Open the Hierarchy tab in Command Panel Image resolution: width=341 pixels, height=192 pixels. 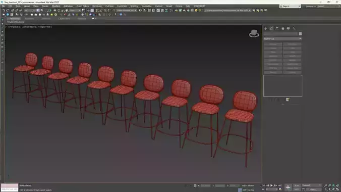click(x=277, y=29)
